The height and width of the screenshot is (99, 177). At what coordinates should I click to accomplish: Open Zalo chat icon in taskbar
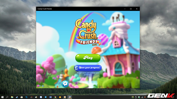click(x=41, y=97)
